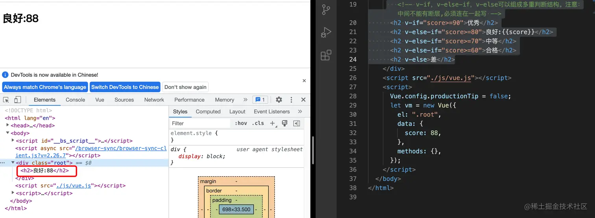Switch to the Console tab
The width and height of the screenshot is (595, 218).
pos(76,100)
